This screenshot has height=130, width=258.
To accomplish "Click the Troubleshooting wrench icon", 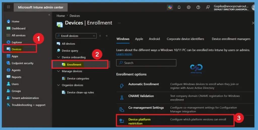I will [8, 105].
